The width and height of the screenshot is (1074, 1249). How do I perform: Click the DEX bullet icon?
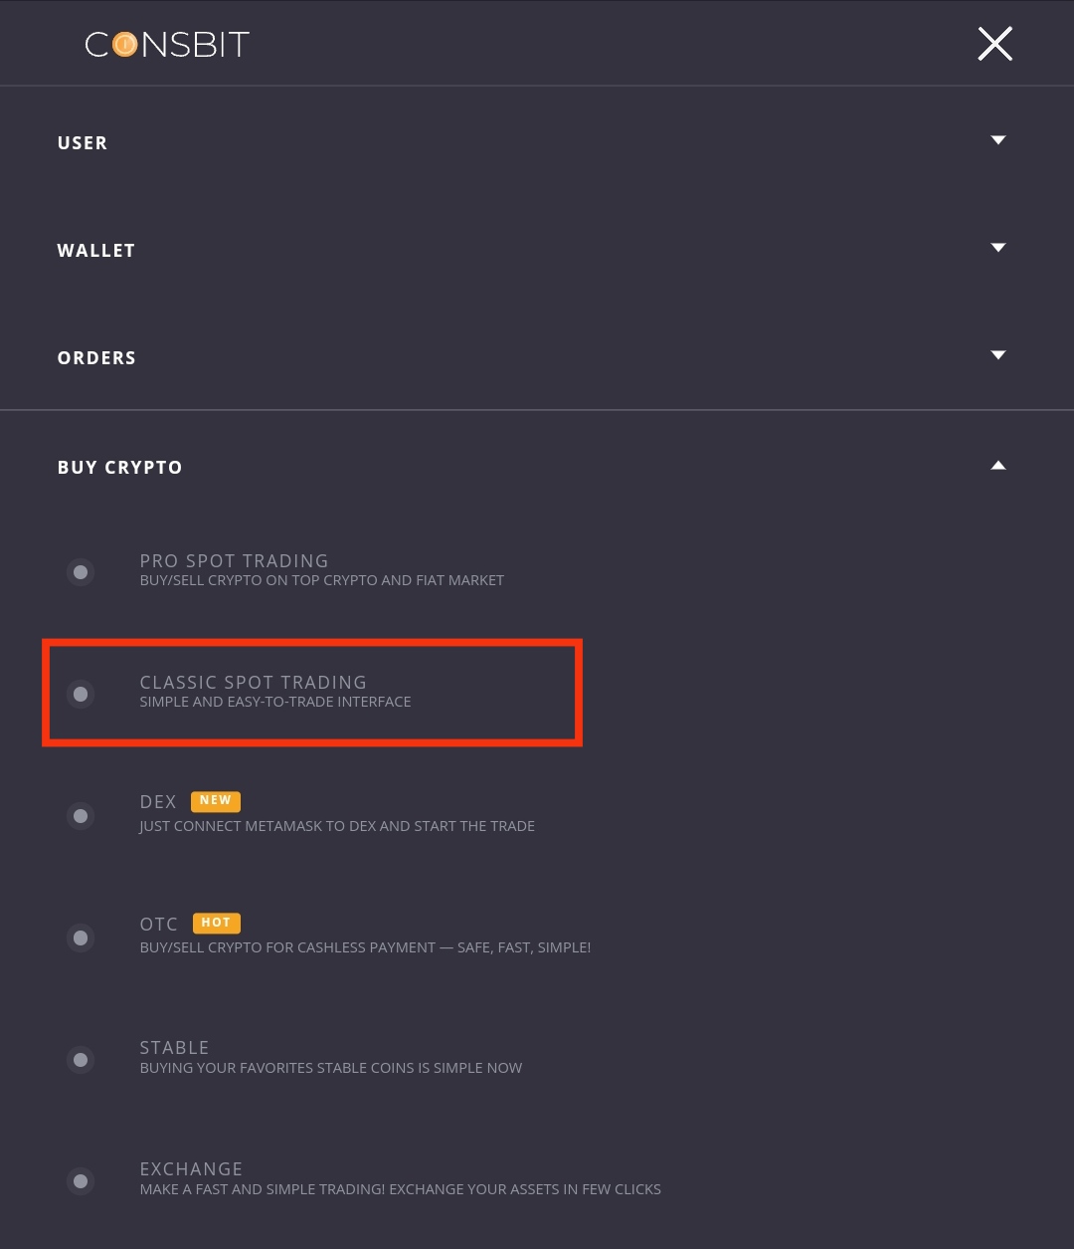pyautogui.click(x=81, y=816)
